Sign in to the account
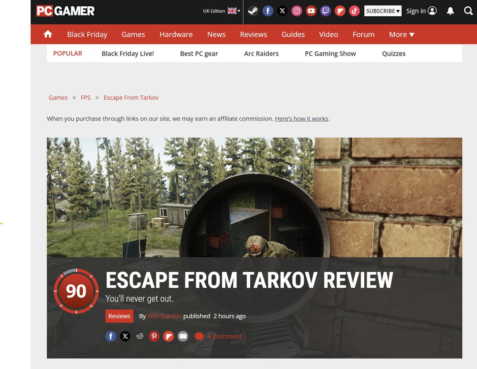Screen dimensions: 477x369 (x=421, y=11)
